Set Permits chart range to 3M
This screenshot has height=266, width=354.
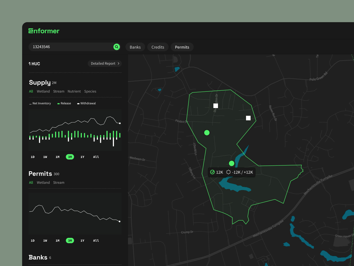click(70, 241)
